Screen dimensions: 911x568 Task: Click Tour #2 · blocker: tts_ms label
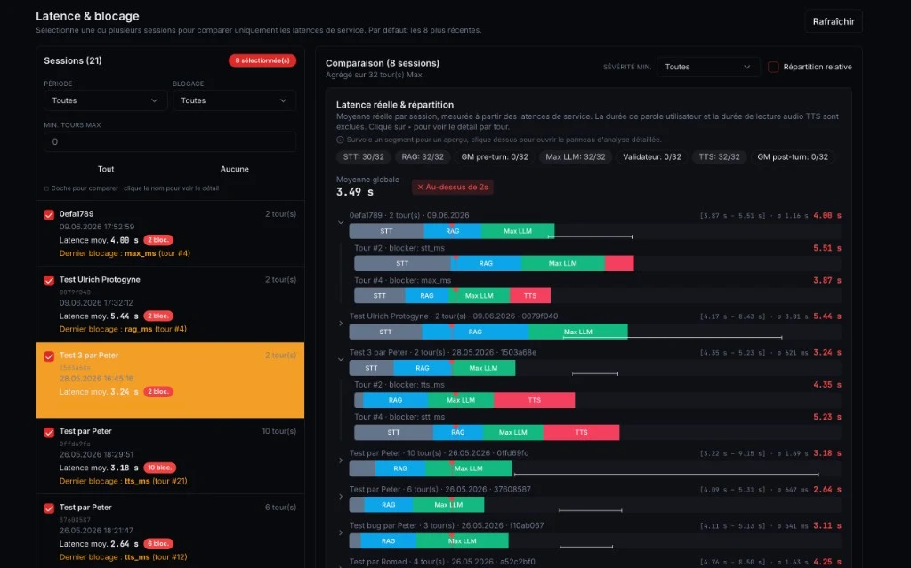pos(399,385)
